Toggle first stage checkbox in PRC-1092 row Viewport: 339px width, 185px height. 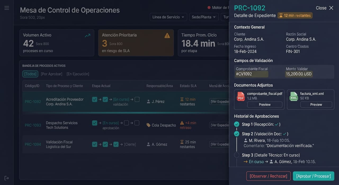tap(95, 99)
